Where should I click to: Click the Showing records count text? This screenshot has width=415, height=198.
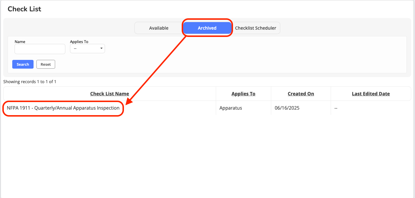tap(30, 82)
